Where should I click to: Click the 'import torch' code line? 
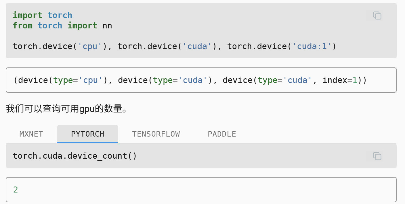point(42,15)
